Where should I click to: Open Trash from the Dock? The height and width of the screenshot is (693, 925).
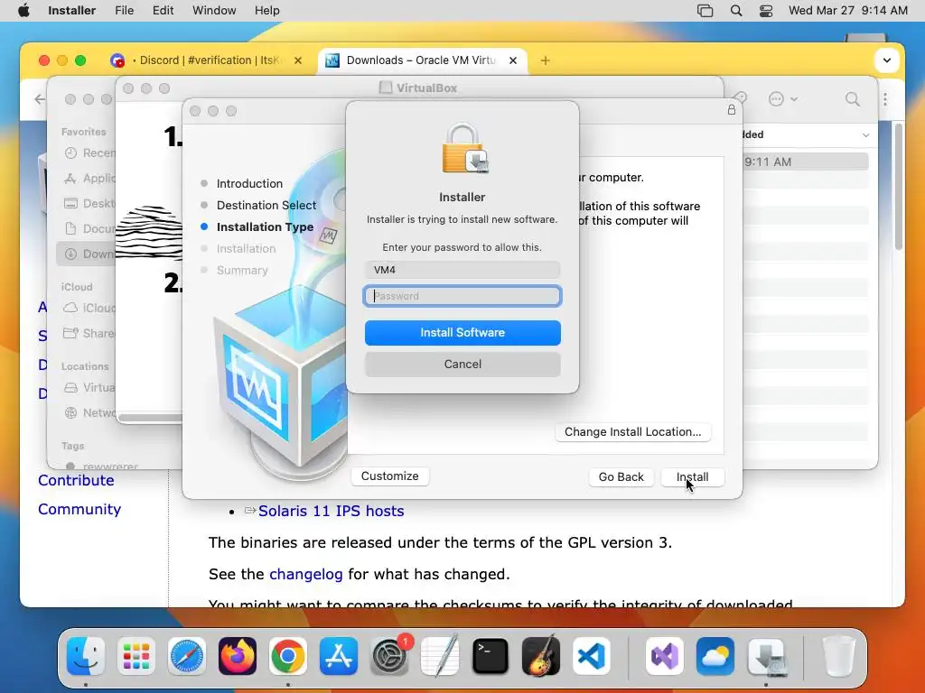pyautogui.click(x=838, y=656)
